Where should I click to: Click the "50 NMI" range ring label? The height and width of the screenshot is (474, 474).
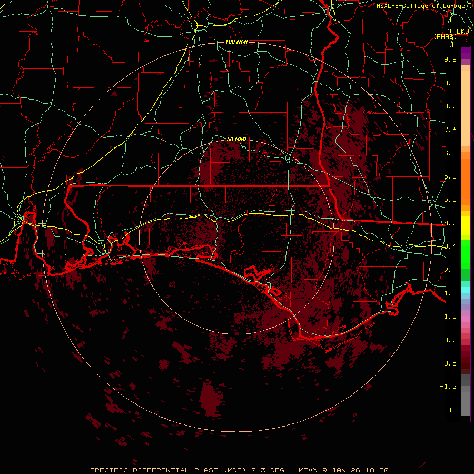point(236,139)
